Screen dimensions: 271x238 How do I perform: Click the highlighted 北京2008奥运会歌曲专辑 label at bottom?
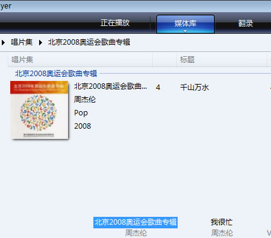click(x=135, y=222)
